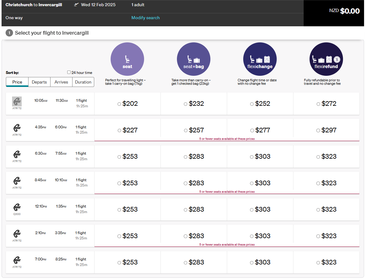Click airline logo for the 10:05AM flight
Viewport: 365px width, 279px height.
click(x=17, y=101)
